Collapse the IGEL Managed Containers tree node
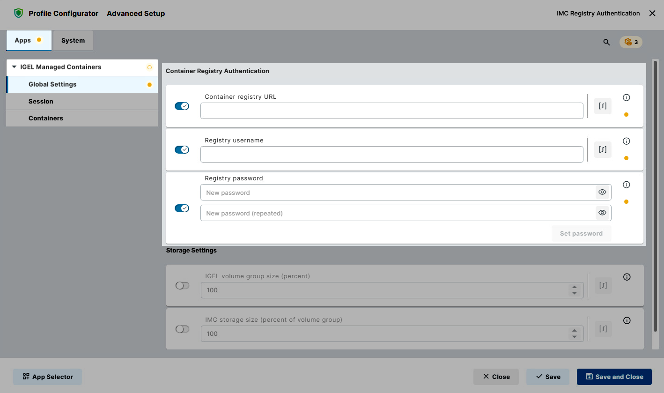Screen dimensions: 664x393 click(14, 67)
